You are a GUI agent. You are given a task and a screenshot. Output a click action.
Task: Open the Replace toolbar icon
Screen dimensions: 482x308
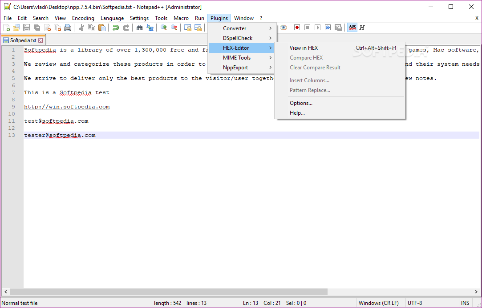(x=150, y=28)
